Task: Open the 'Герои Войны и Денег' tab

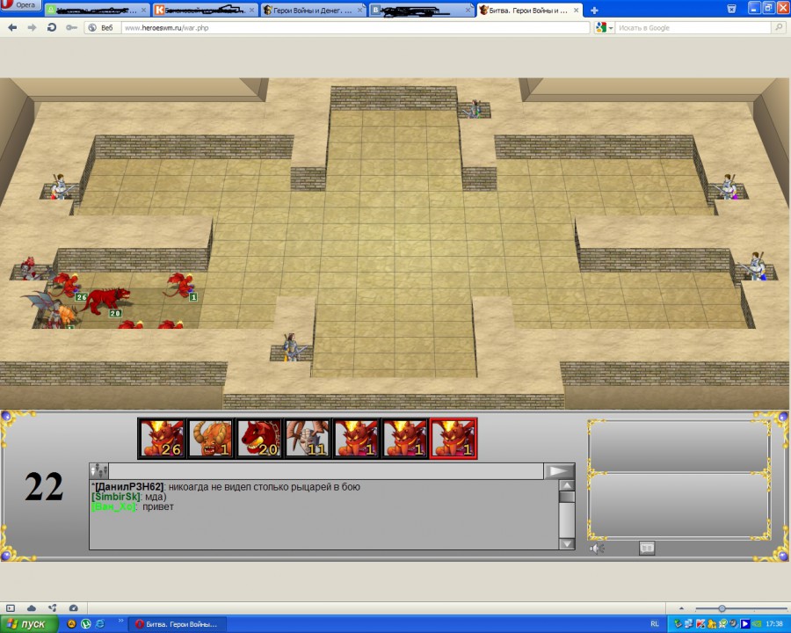Action: (313, 10)
